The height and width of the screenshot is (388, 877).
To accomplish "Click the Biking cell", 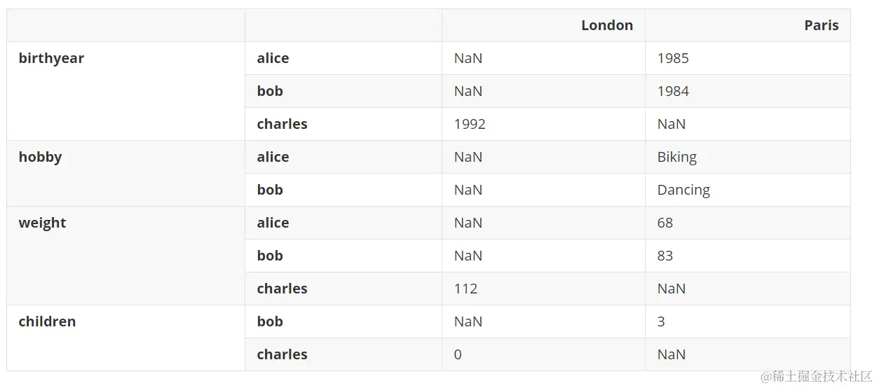I will pyautogui.click(x=677, y=158).
